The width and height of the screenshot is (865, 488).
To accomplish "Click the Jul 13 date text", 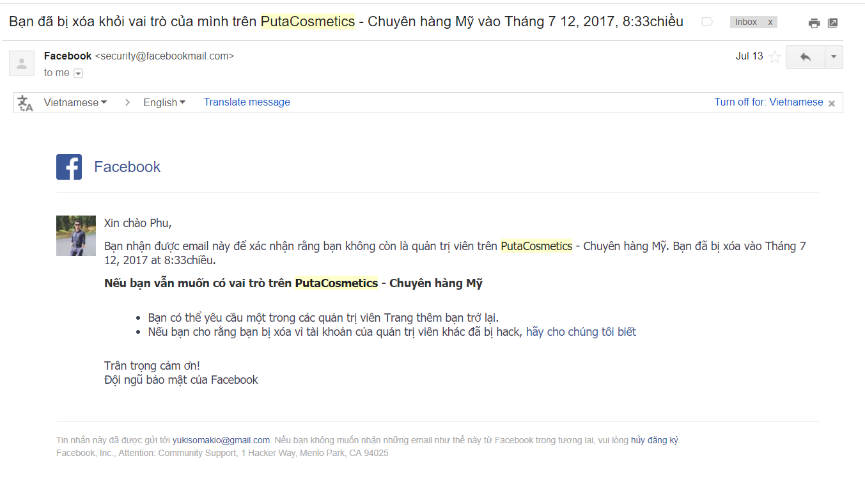I will pos(749,56).
